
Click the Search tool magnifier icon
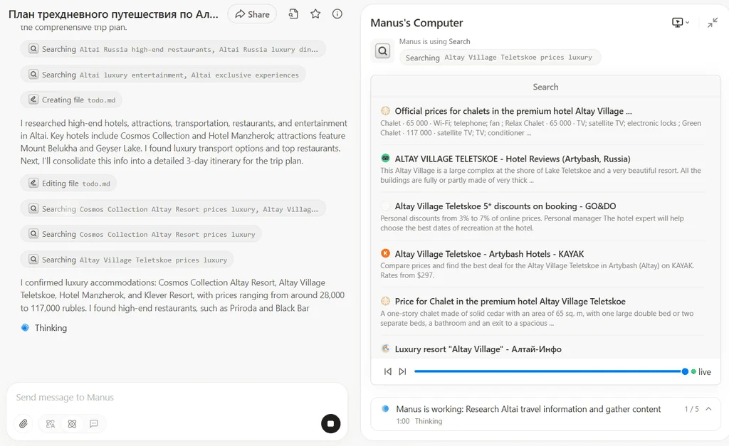(x=383, y=51)
